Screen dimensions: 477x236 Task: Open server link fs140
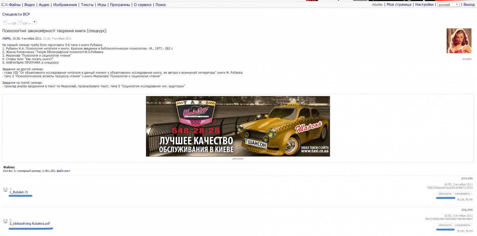(469, 200)
